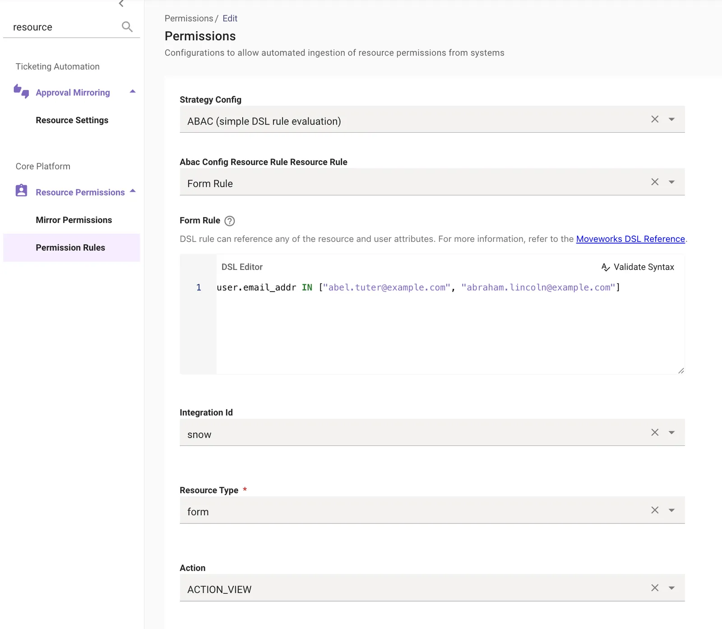Click the sidebar search magnifier icon
The image size is (722, 629).
point(127,27)
